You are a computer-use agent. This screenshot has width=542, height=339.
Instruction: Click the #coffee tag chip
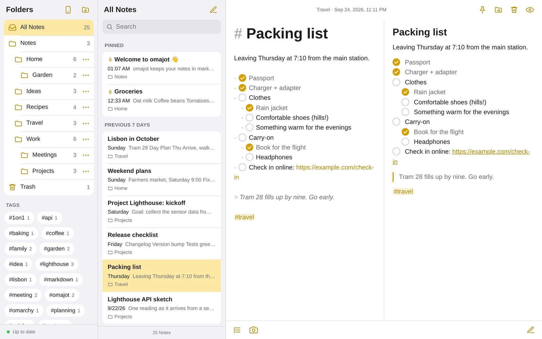[x=57, y=233]
